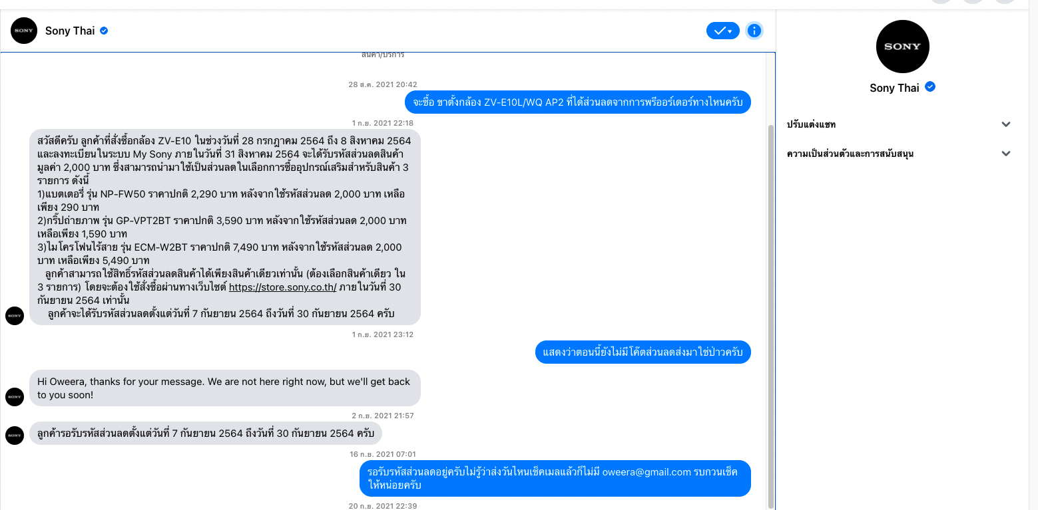Click the blue verified badge beside Sony Thai header
Screen dimensions: 1038x510
[104, 31]
